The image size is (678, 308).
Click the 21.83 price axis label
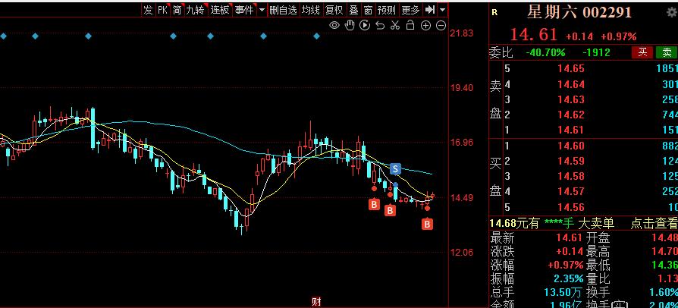(461, 33)
